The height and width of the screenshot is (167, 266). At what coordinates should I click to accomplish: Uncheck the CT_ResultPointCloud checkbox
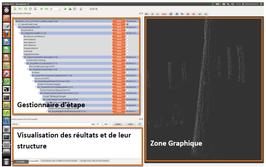tap(128, 24)
